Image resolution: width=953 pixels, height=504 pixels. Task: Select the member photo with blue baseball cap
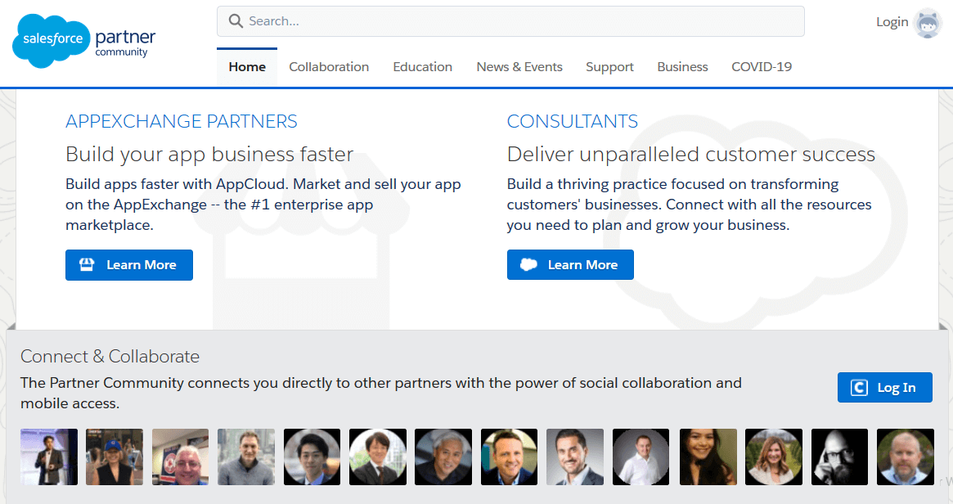pyautogui.click(x=115, y=457)
